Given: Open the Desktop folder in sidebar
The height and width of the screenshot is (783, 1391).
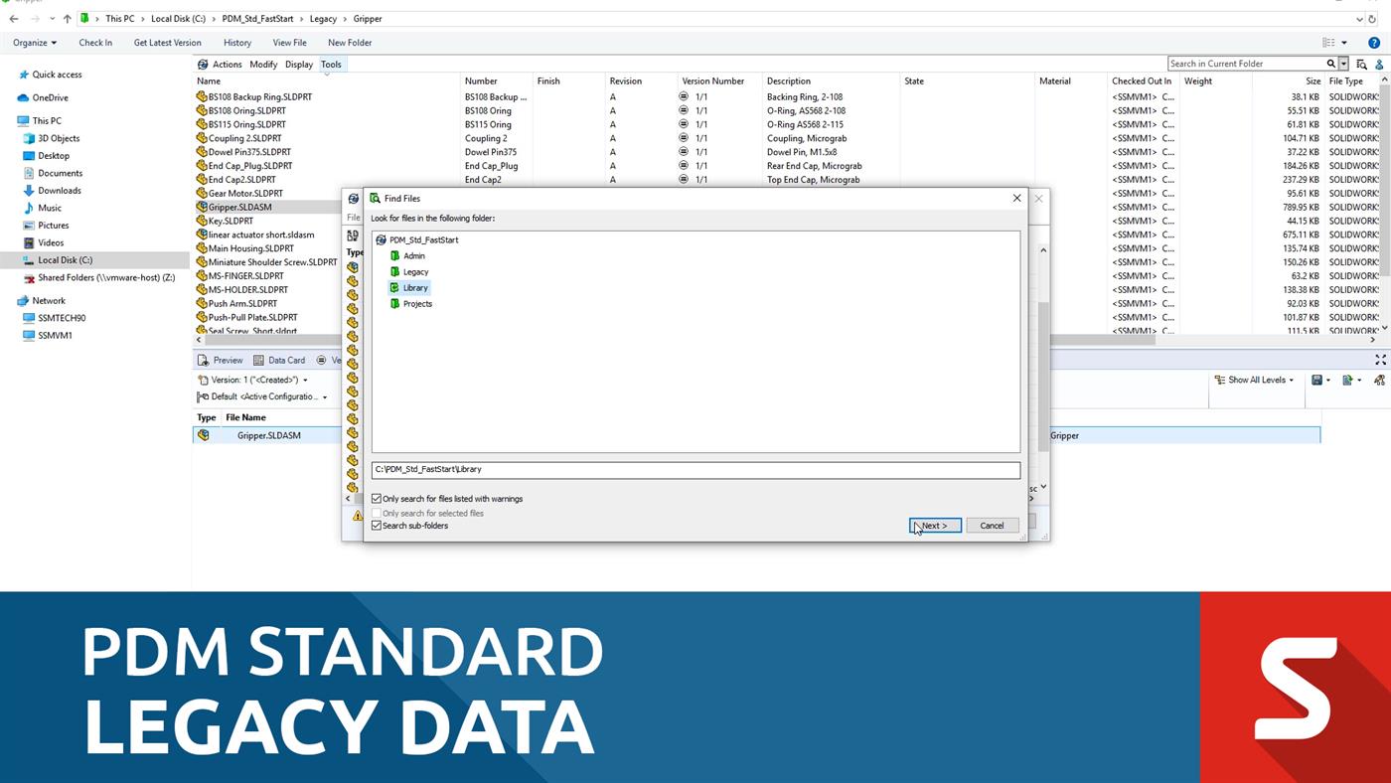Looking at the screenshot, I should [x=54, y=156].
